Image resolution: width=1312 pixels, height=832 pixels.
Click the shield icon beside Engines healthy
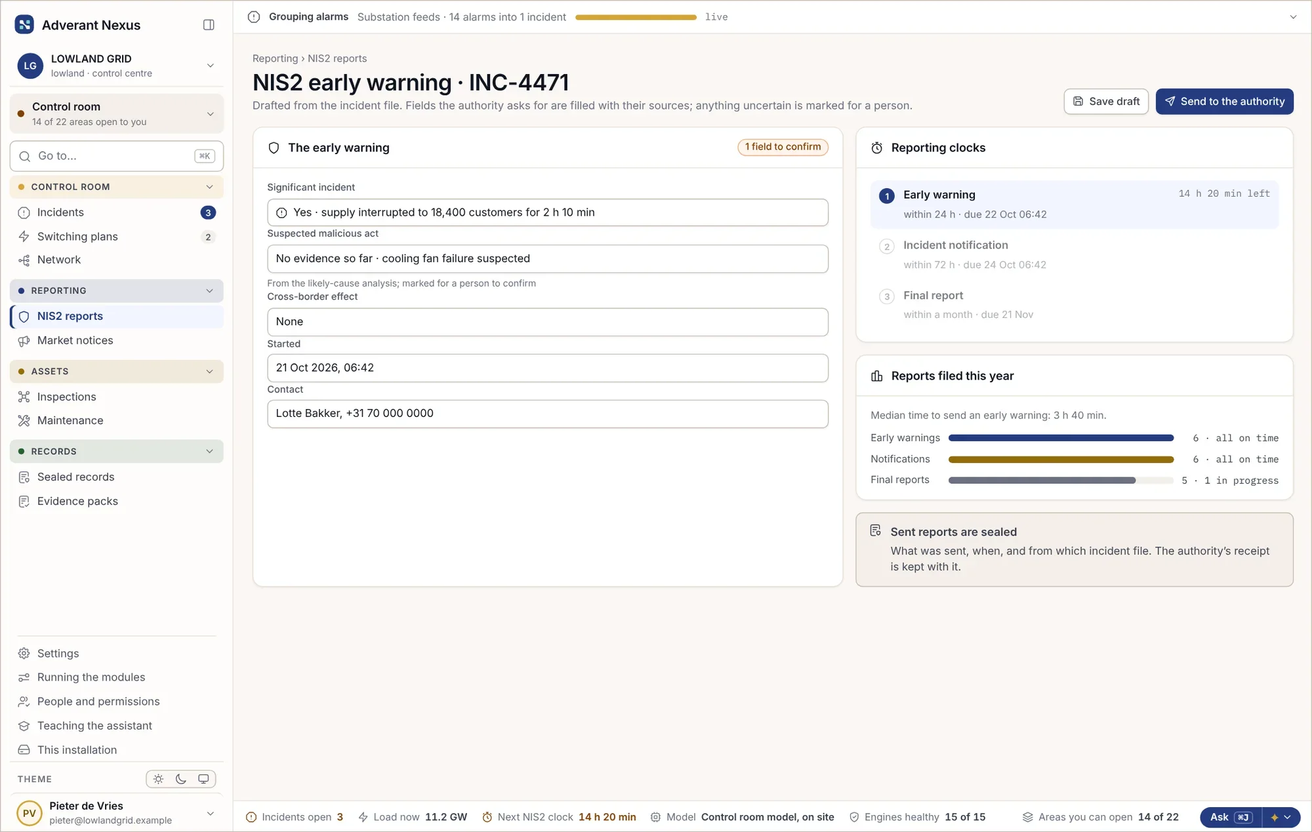[854, 817]
